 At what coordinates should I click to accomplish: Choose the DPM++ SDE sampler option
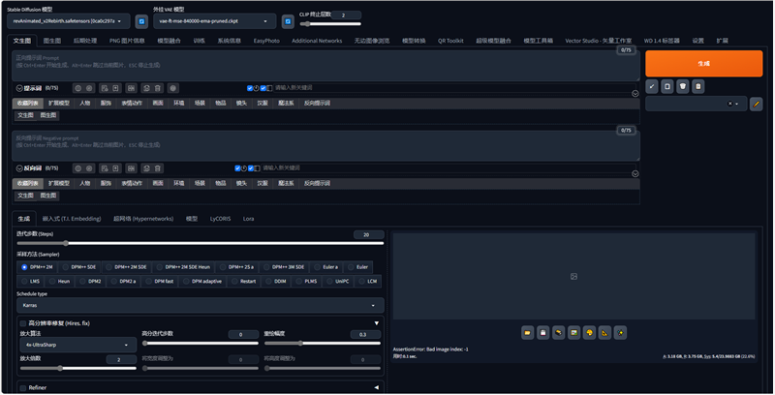pos(80,266)
